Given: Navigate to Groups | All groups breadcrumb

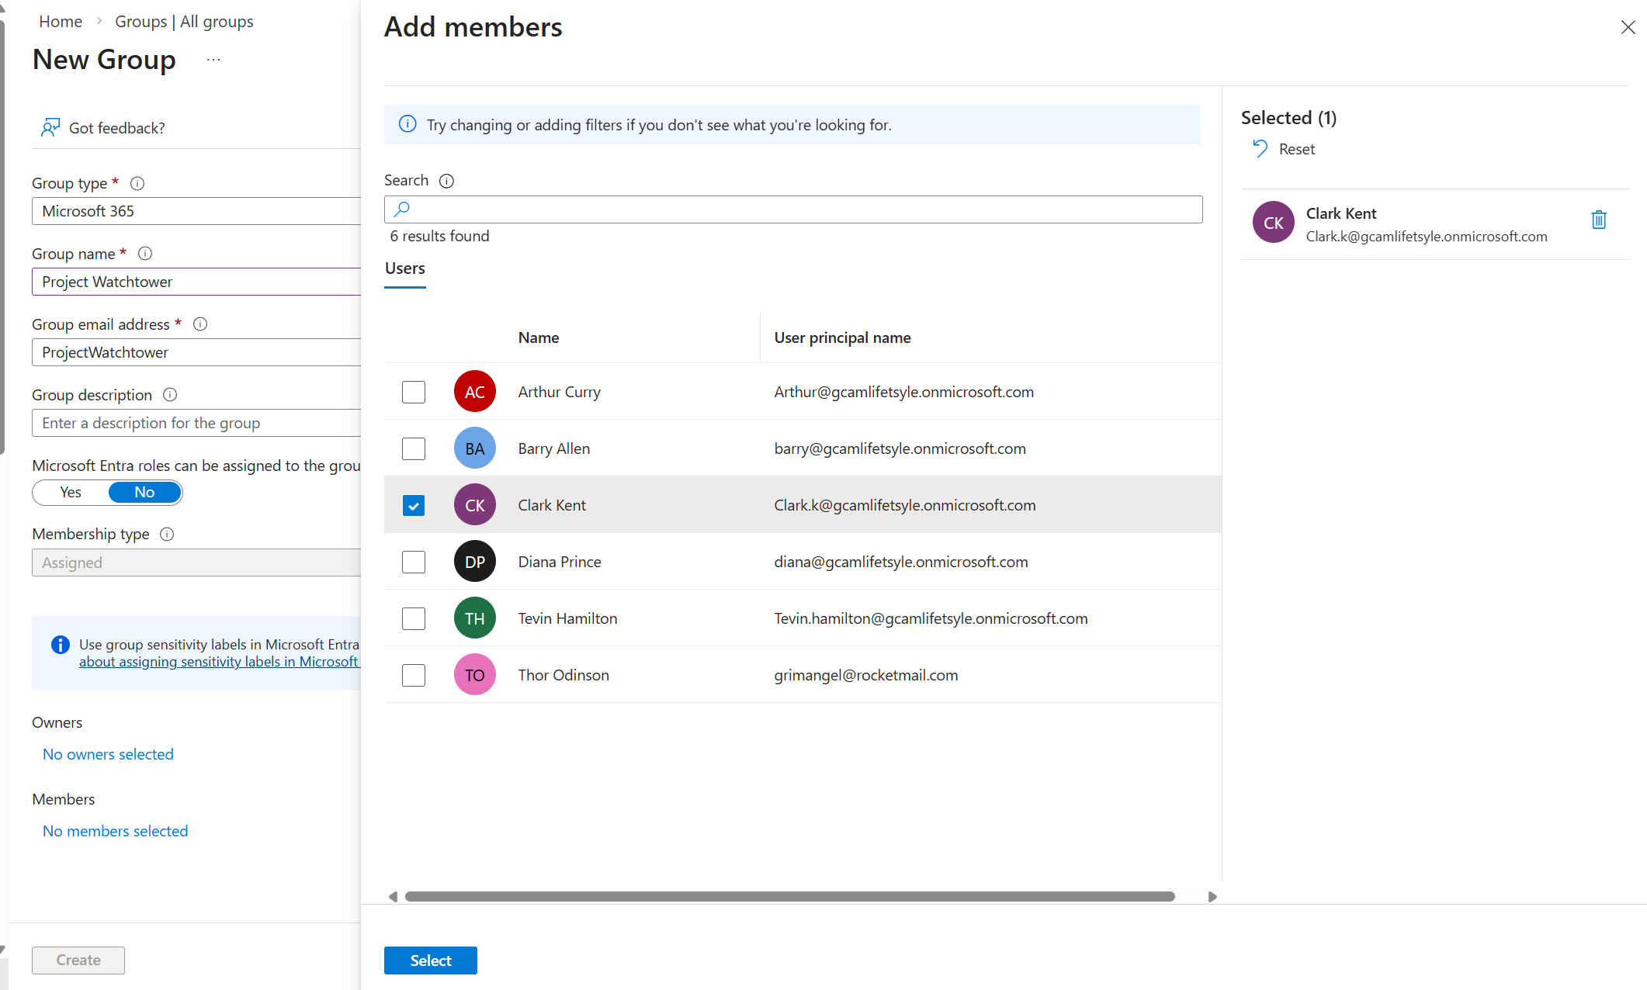Looking at the screenshot, I should (x=184, y=22).
